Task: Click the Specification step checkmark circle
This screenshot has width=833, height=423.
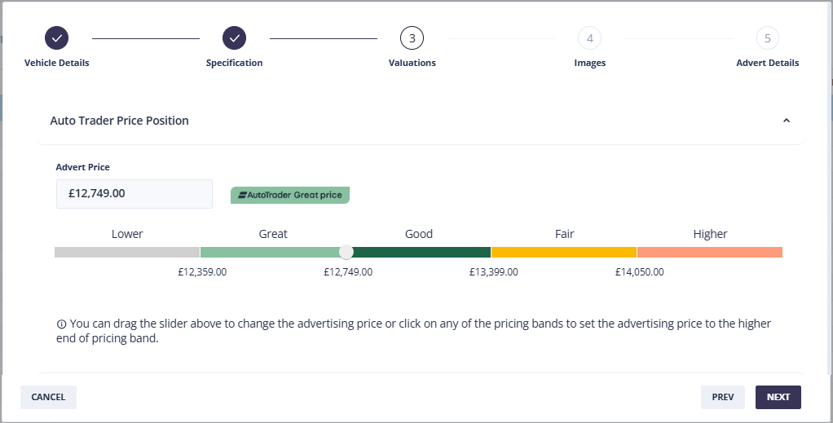Action: click(x=234, y=37)
